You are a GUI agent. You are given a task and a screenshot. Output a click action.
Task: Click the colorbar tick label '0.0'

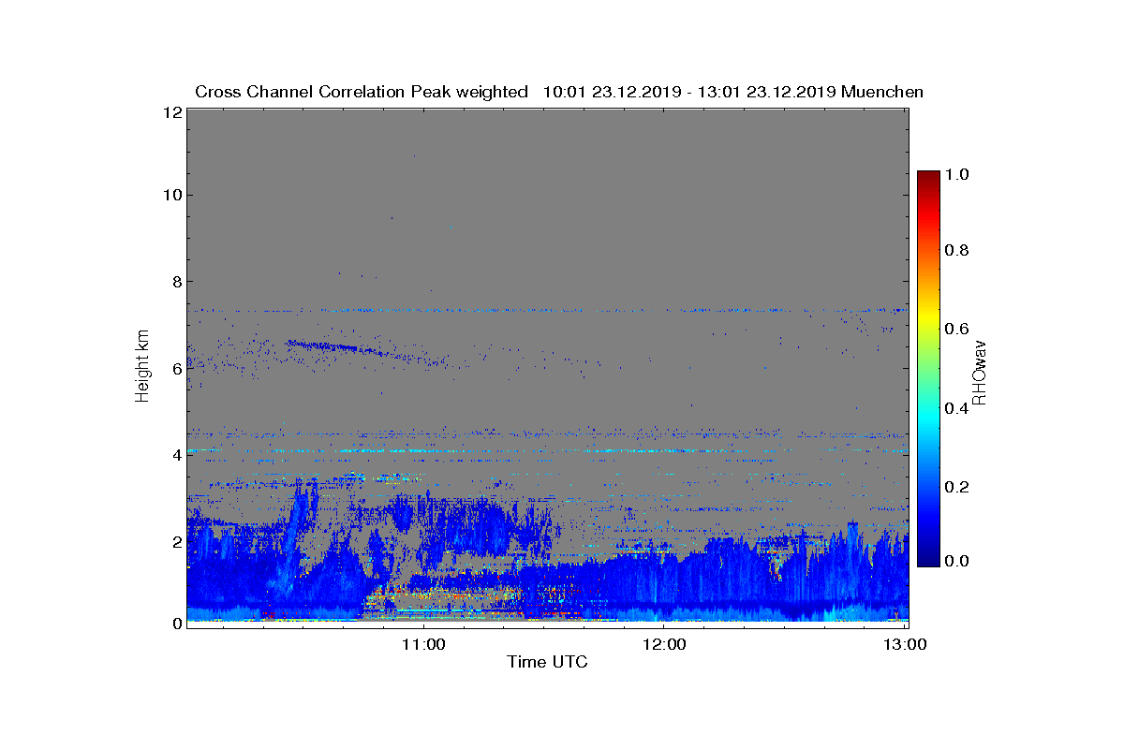point(955,561)
